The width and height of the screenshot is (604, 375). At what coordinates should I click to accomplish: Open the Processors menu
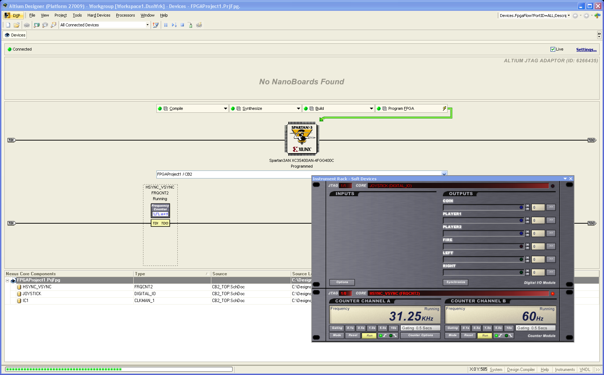point(125,15)
